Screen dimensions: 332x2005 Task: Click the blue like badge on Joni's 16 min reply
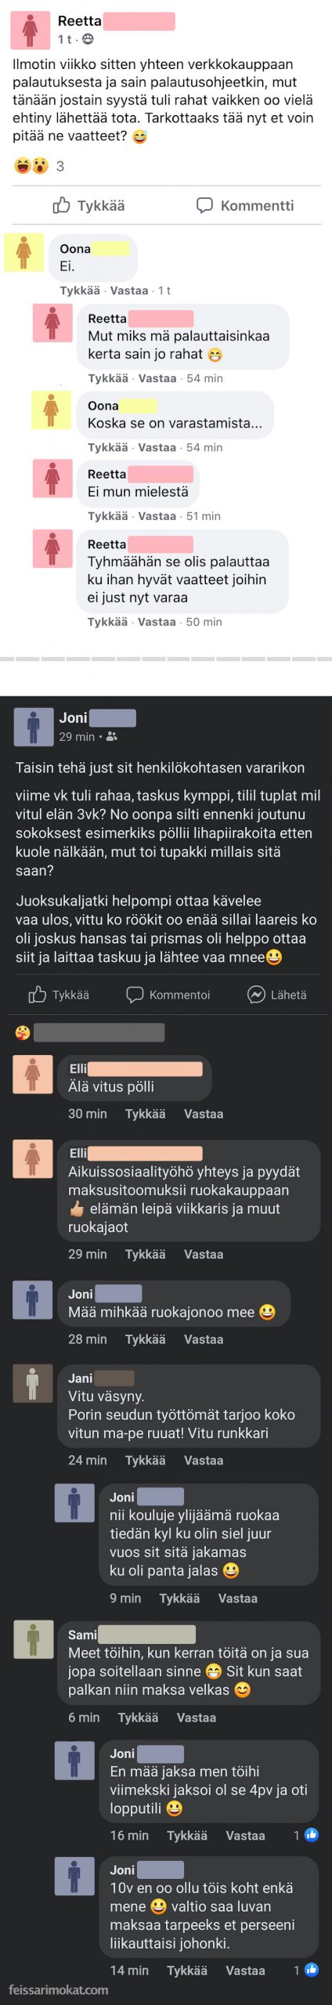(311, 1835)
